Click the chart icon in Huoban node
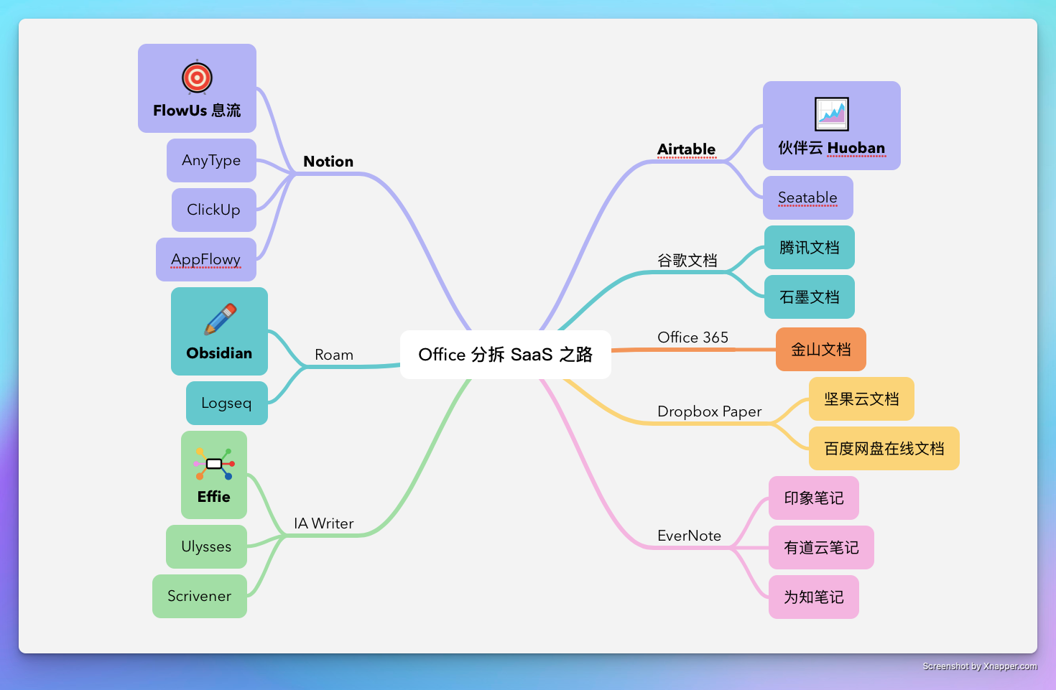The height and width of the screenshot is (690, 1056). 832,113
